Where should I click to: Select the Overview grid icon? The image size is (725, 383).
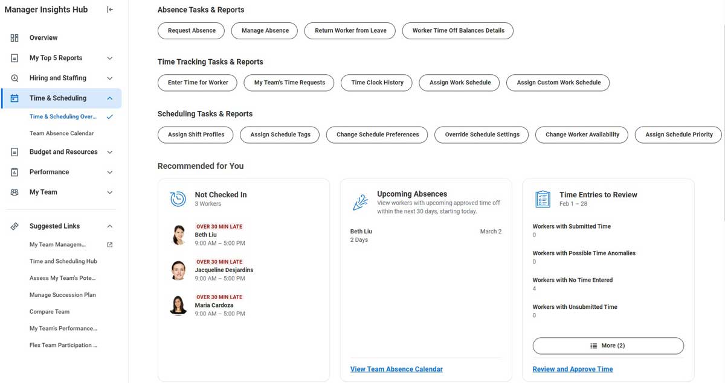point(14,37)
